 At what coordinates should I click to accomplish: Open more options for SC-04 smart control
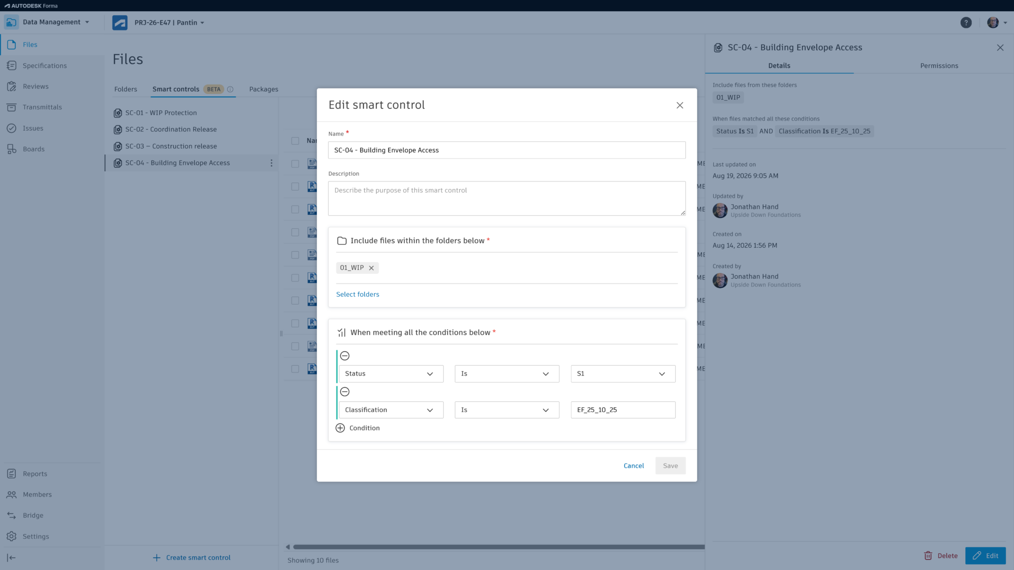click(x=271, y=163)
